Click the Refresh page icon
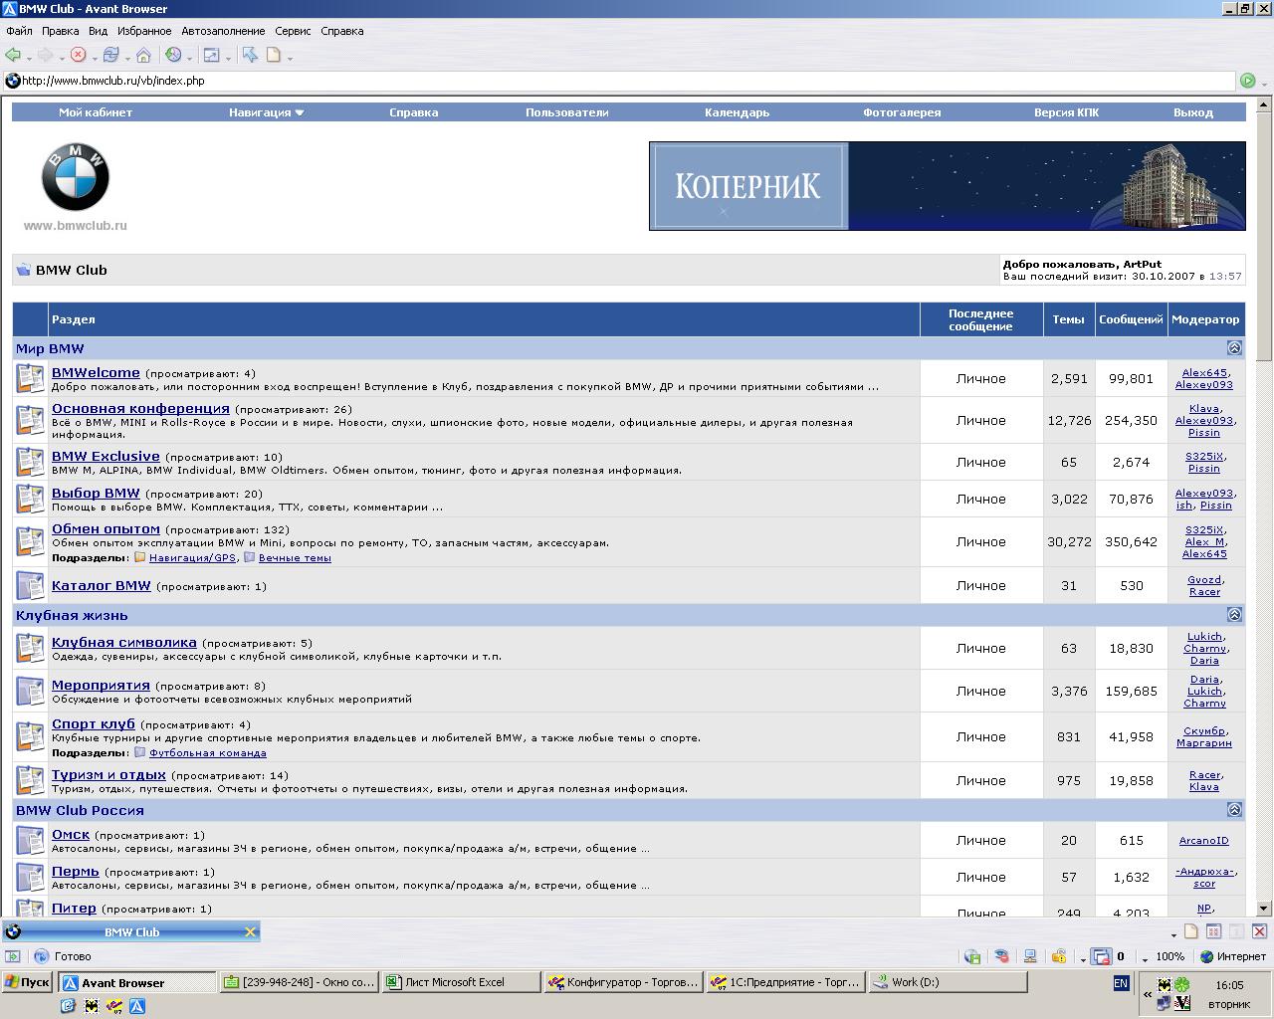The width and height of the screenshot is (1274, 1019). tap(110, 55)
